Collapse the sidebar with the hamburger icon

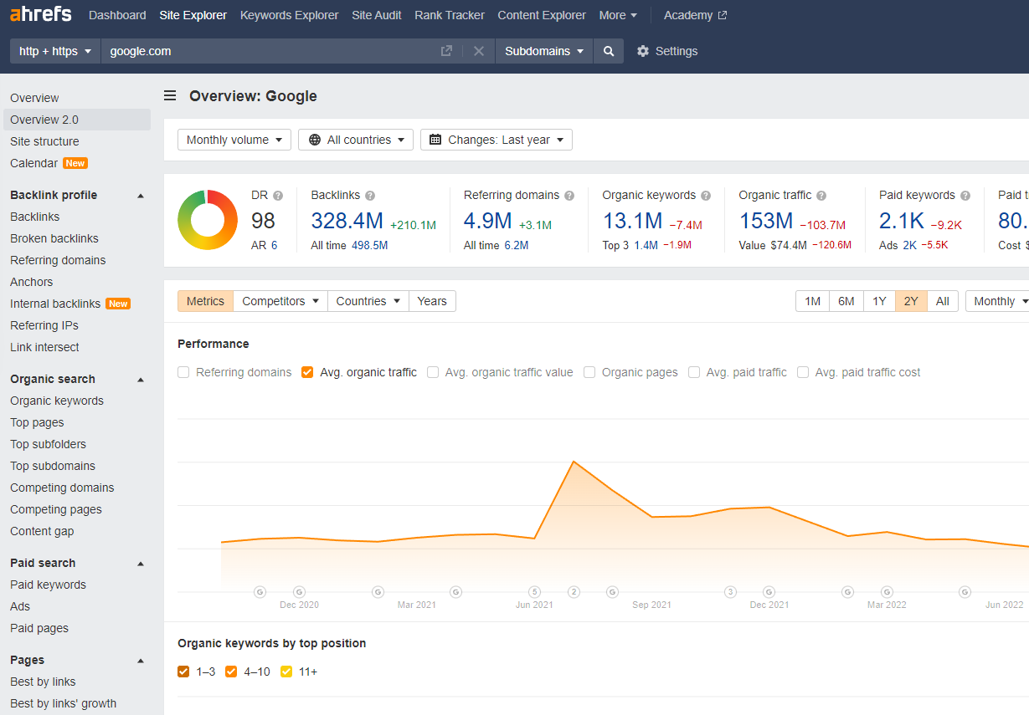tap(170, 95)
